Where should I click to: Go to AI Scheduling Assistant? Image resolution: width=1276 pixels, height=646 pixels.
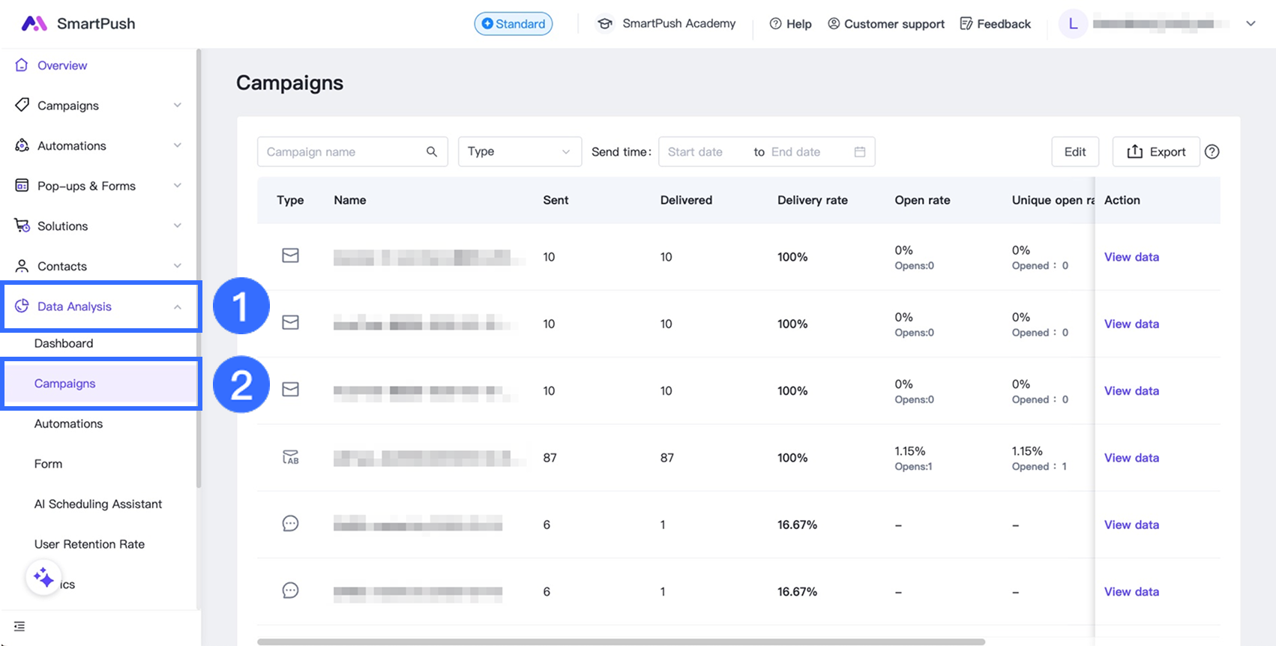98,504
